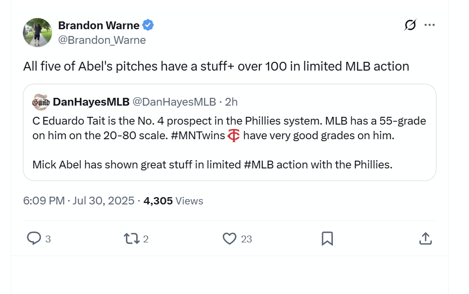Click the blue verified badge

pos(148,25)
